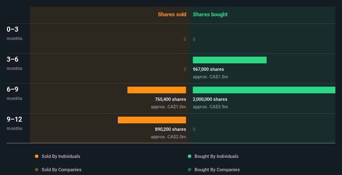342x175 pixels.
Task: Click the 0 shares bought in 9–12 months
Action: click(194, 130)
